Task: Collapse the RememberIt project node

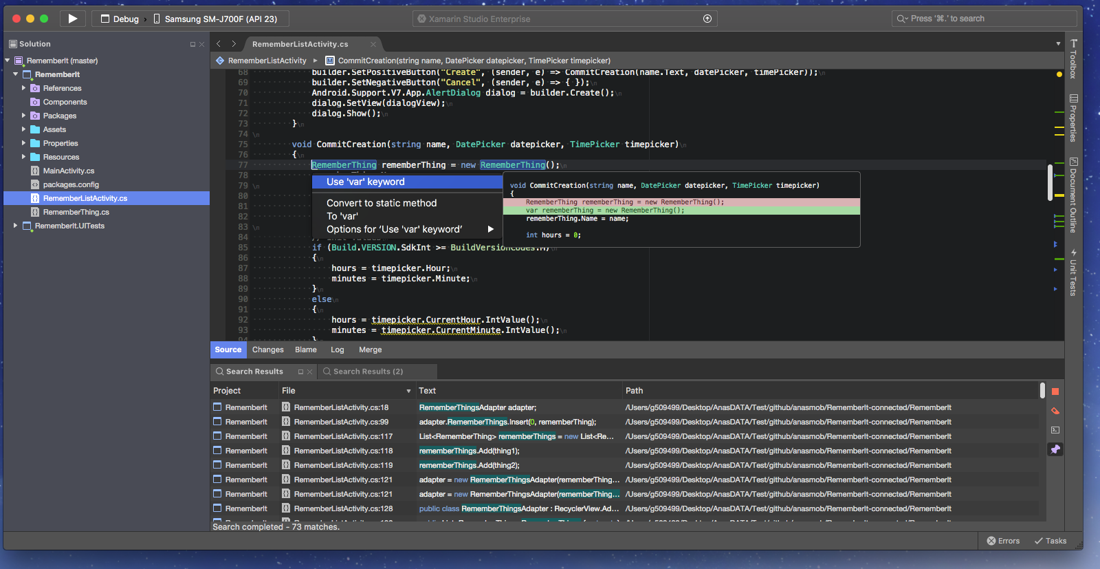Action: [16, 74]
